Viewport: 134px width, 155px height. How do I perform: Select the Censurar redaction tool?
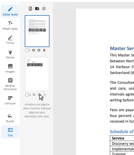pos(10,100)
